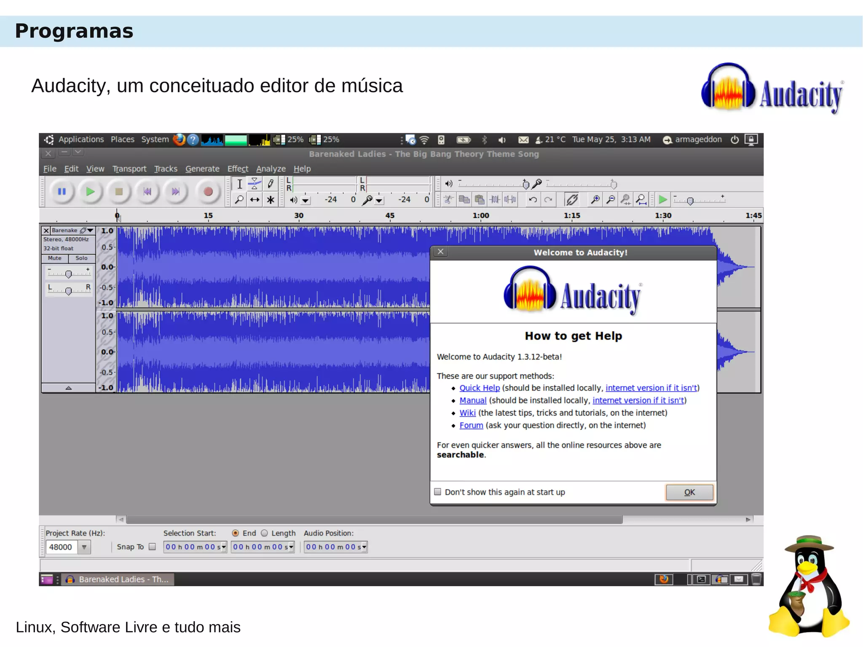This screenshot has height=647, width=863.
Task: Select the End radio button
Action: [x=236, y=533]
